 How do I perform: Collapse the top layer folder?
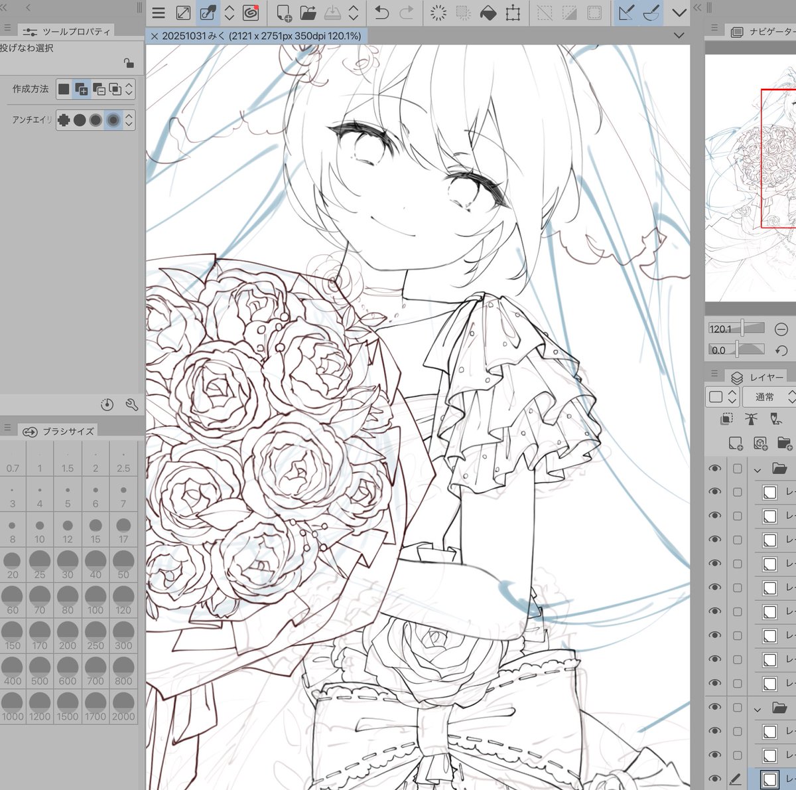[x=758, y=469]
